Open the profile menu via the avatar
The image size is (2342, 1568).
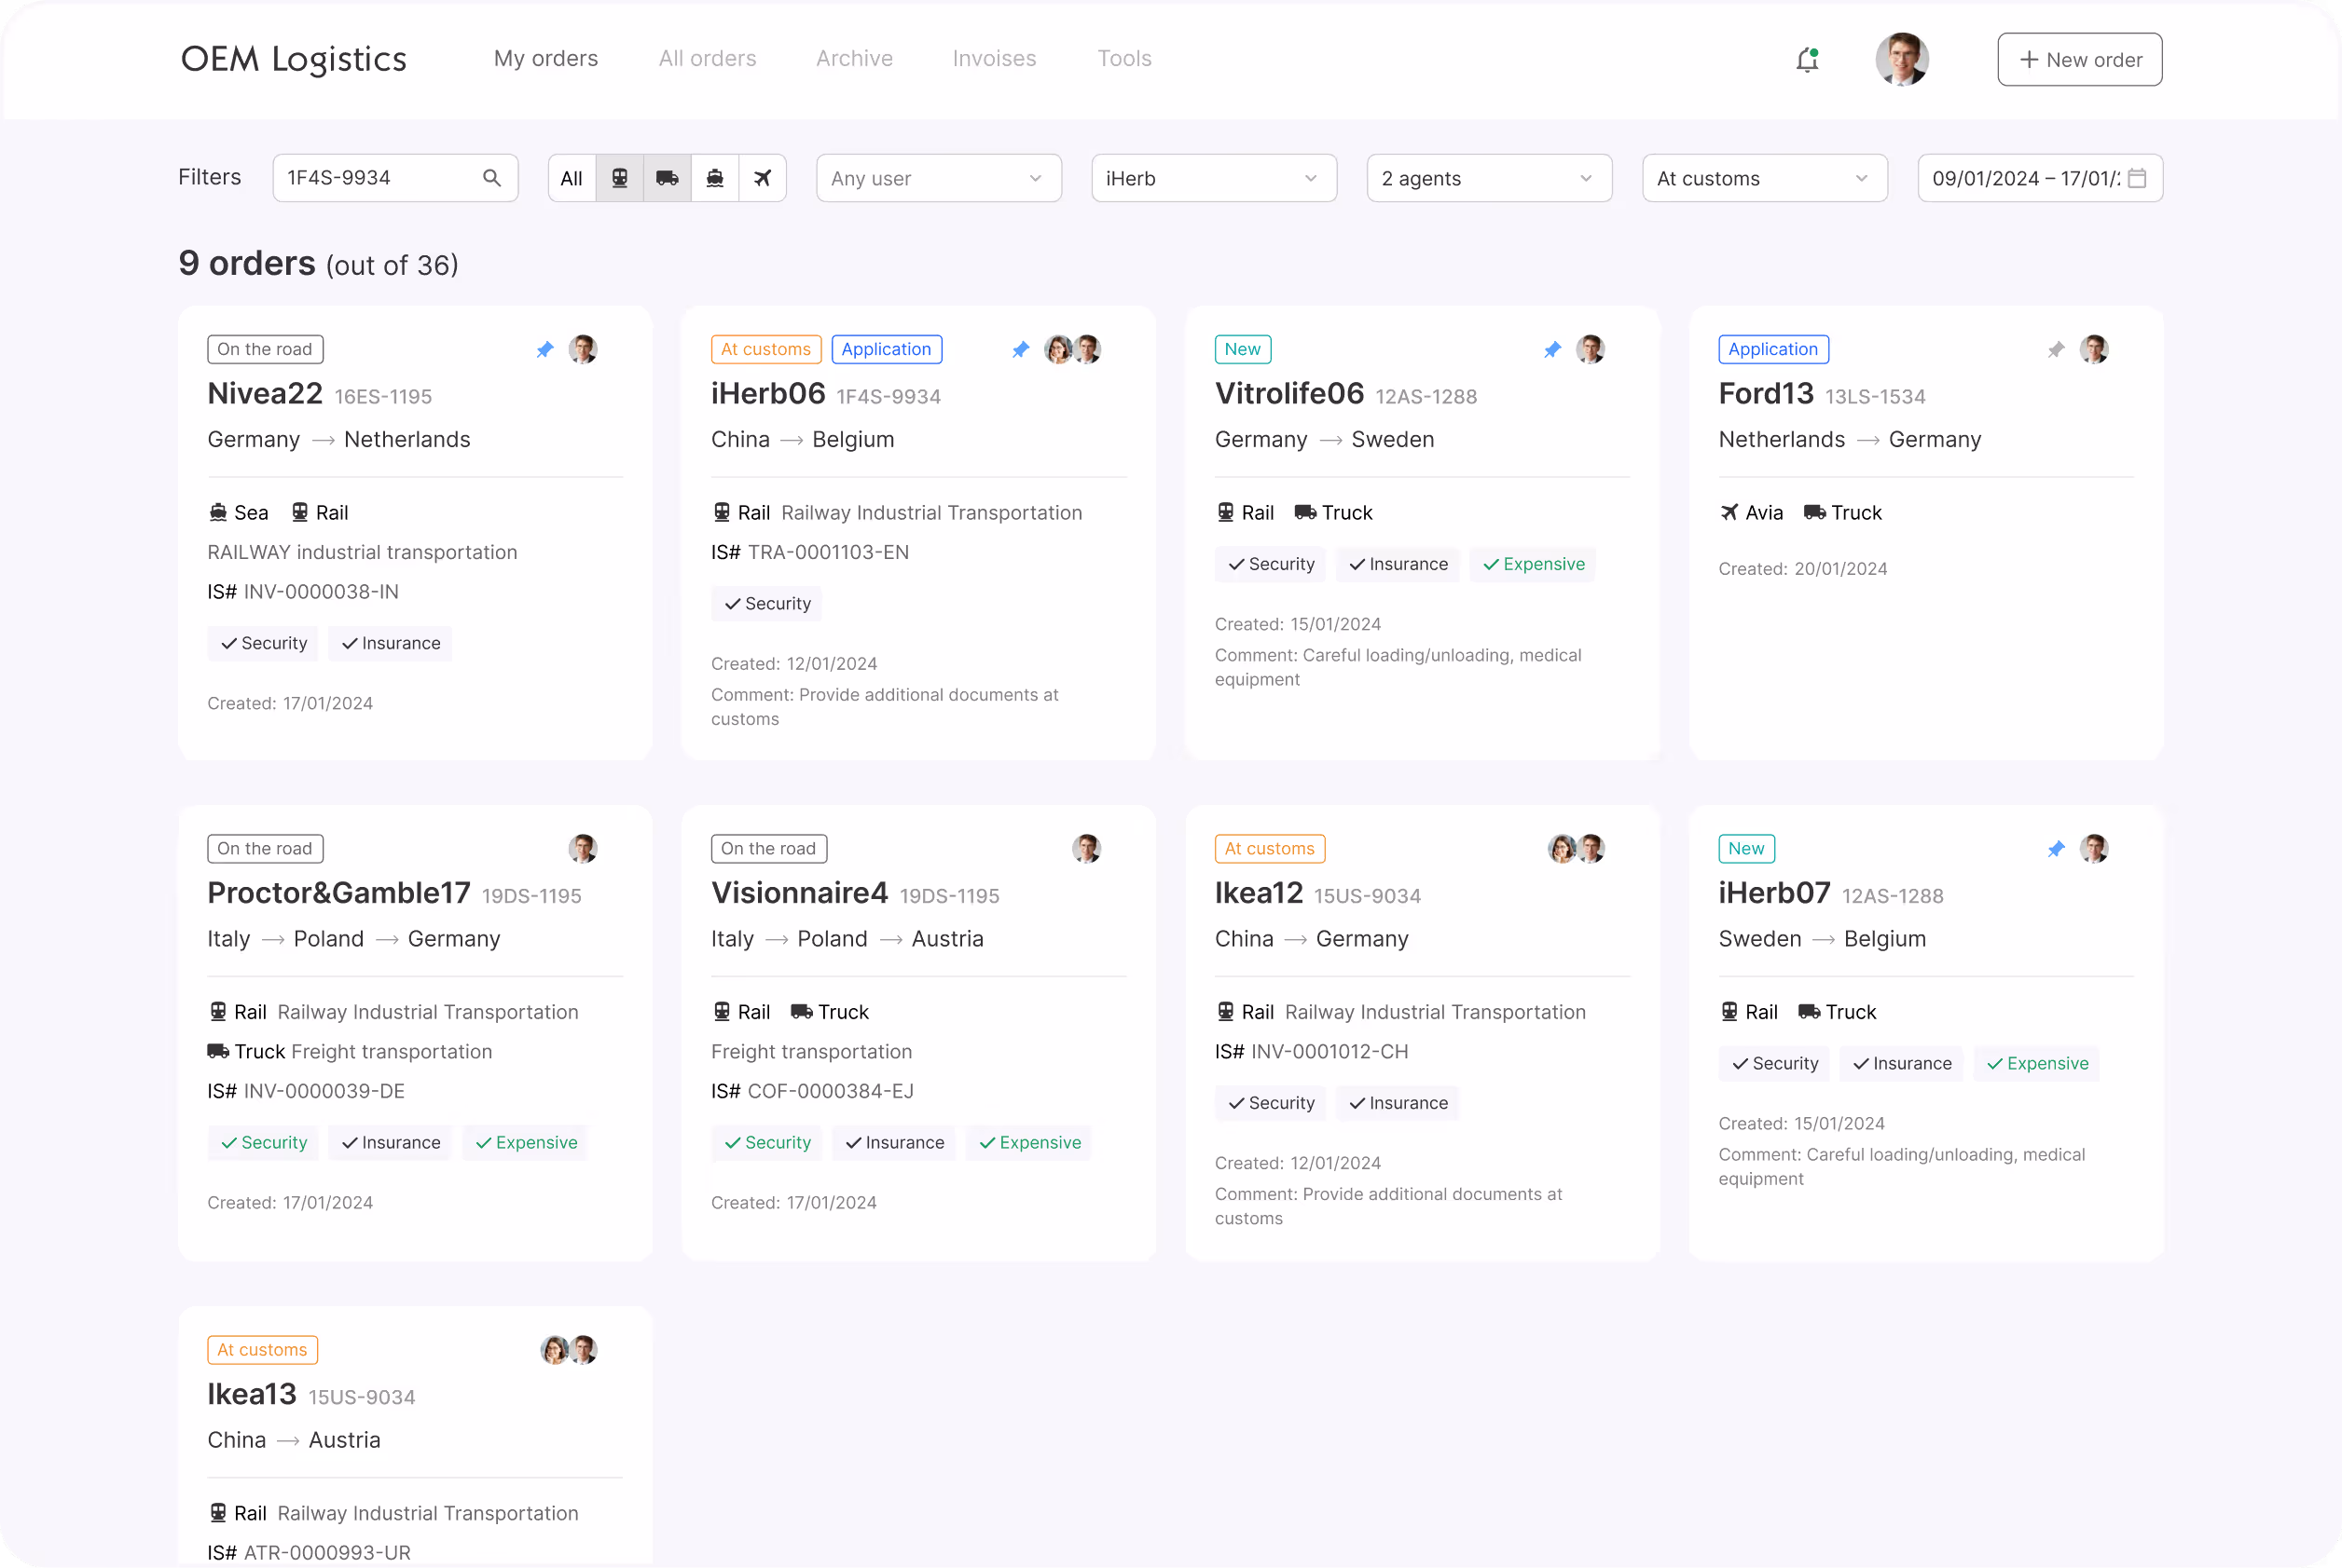(x=1902, y=59)
